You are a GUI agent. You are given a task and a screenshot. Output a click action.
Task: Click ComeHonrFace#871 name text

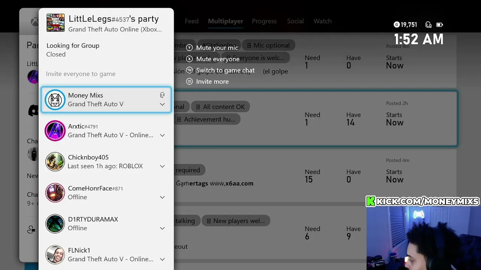[x=95, y=188]
